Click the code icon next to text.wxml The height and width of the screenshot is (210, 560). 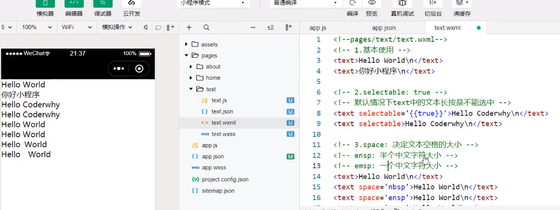point(204,123)
